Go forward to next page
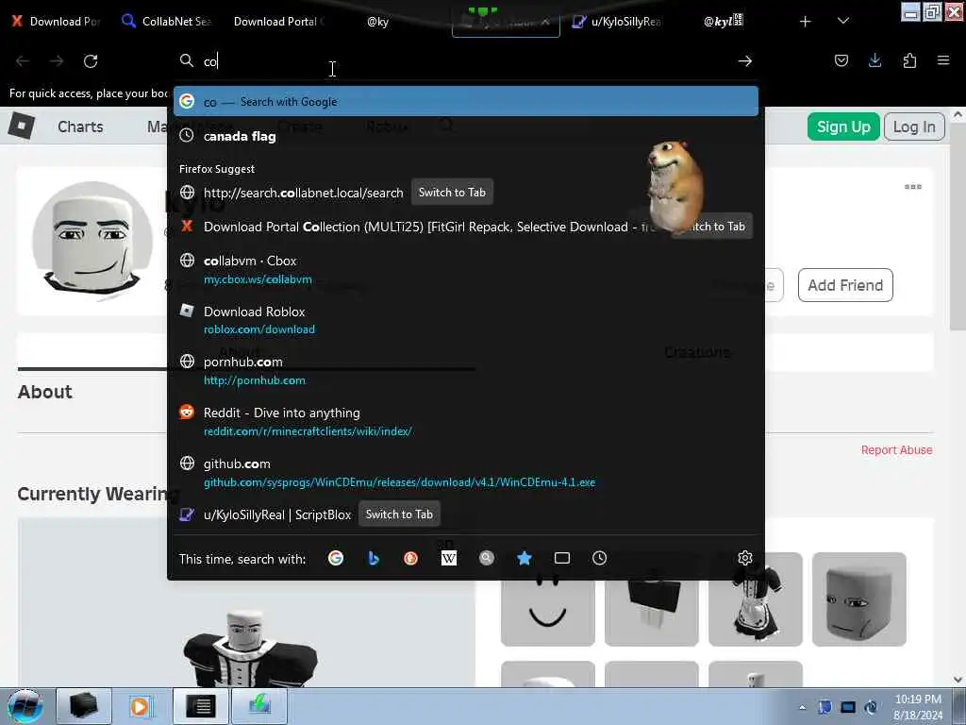Image resolution: width=966 pixels, height=725 pixels. [x=57, y=61]
